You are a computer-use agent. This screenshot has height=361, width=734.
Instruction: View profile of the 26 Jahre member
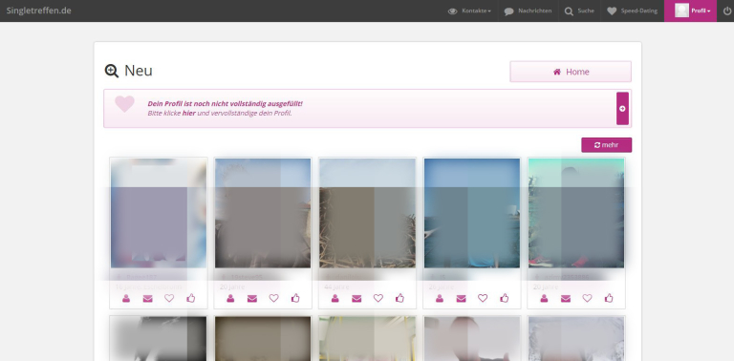coord(439,298)
